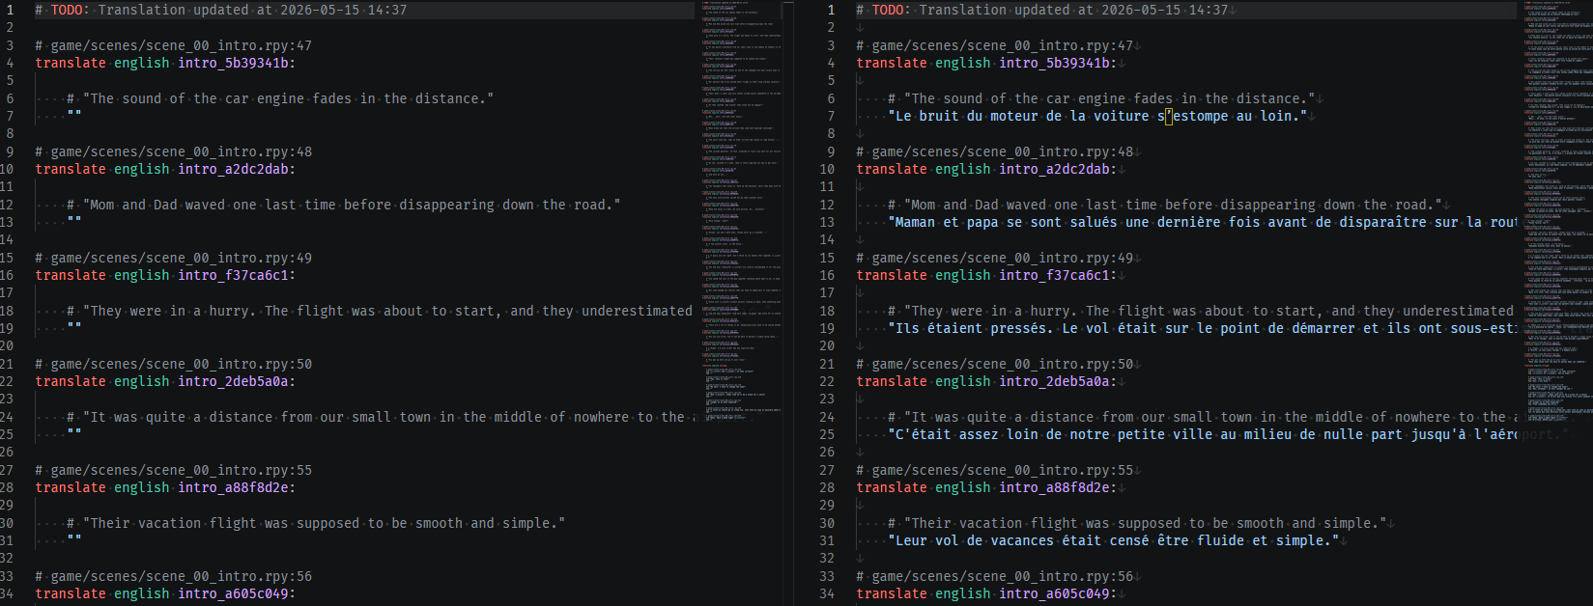Viewport: 1593px width, 606px height.
Task: Select line number 31 in right pane gutter
Action: (827, 540)
